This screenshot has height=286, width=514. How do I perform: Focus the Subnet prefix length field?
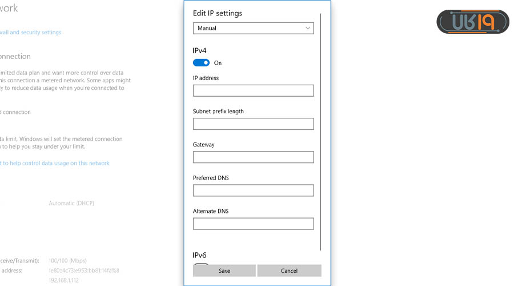click(253, 124)
